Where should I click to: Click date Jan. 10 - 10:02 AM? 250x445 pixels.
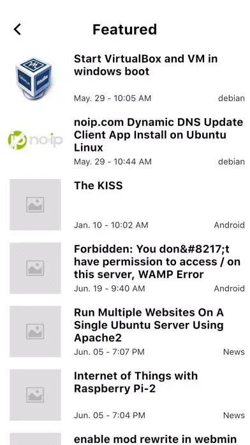111,225
